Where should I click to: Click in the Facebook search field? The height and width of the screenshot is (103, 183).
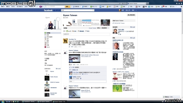(x=77, y=10)
